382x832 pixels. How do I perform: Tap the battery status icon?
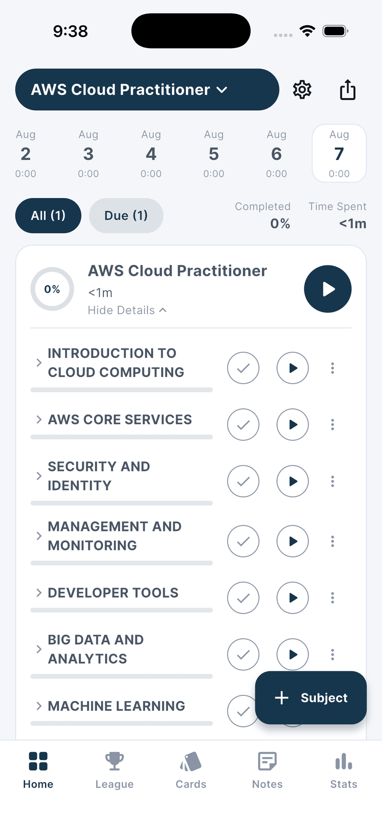click(336, 31)
